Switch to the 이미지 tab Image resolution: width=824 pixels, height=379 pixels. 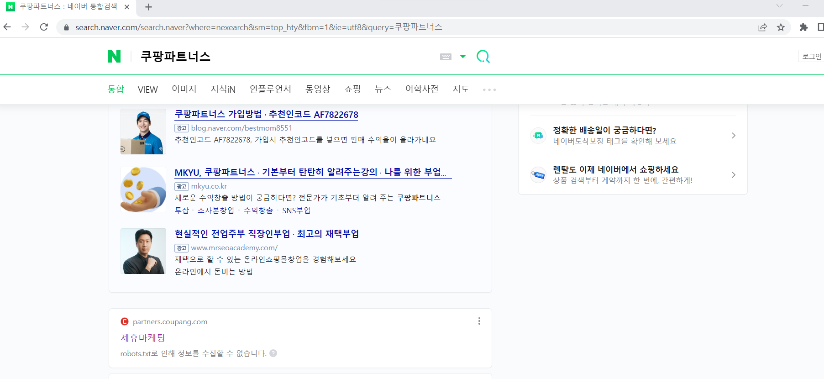tap(184, 89)
